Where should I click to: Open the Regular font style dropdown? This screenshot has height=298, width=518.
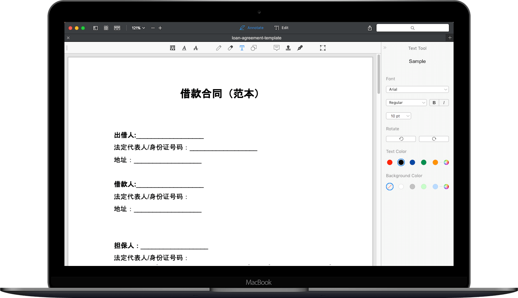click(406, 103)
